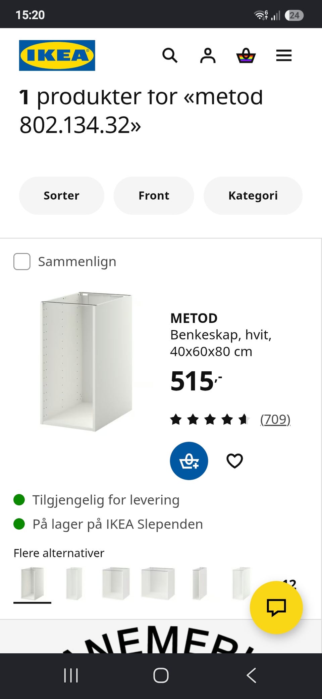Open the (709) reviews link
Viewport: 322px width, 699px height.
tap(275, 419)
